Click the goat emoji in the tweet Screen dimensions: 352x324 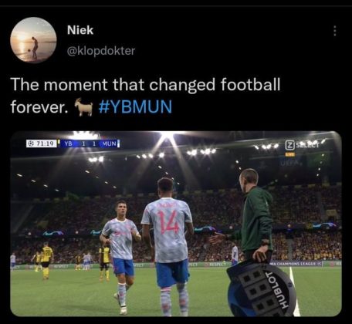click(83, 106)
